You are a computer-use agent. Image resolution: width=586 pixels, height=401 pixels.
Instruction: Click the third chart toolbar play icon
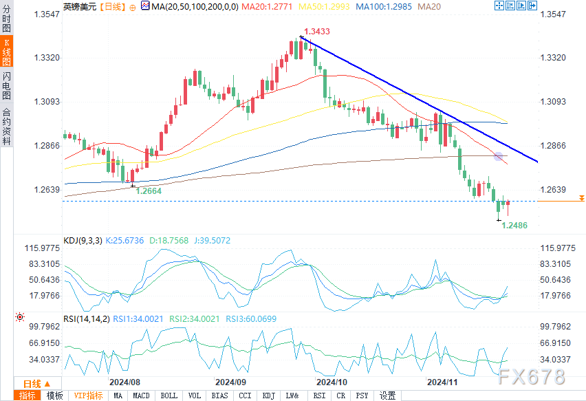tap(521, 6)
